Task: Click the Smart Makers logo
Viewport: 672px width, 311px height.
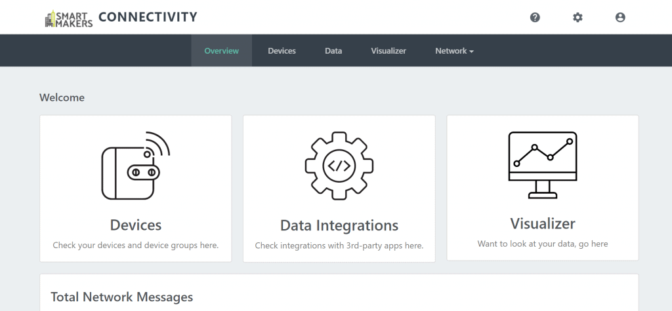Action: [68, 18]
